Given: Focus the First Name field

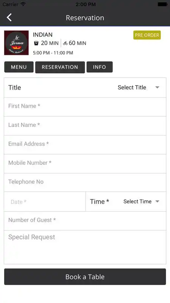Looking at the screenshot, I should (85, 107).
